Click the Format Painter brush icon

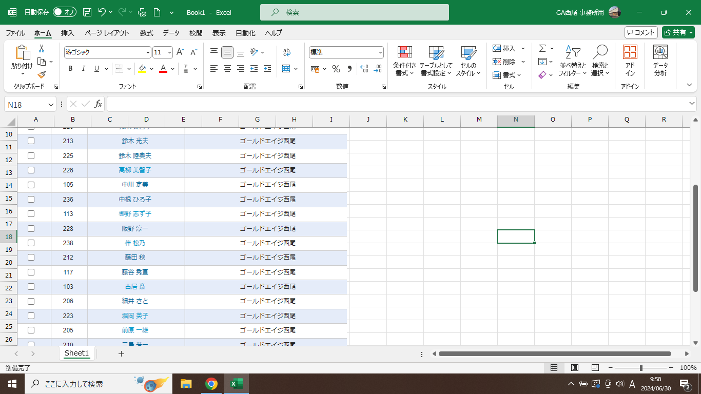tap(42, 75)
